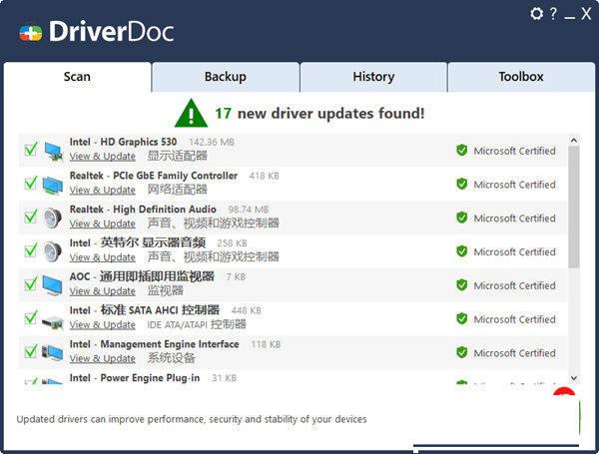Viewport: 599px width, 454px height.
Task: Click certified shield for SATA AHCI row
Action: (462, 318)
